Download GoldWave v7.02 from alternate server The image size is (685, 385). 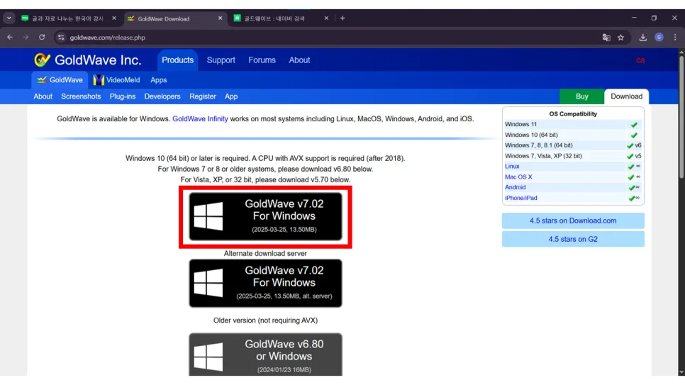click(266, 283)
